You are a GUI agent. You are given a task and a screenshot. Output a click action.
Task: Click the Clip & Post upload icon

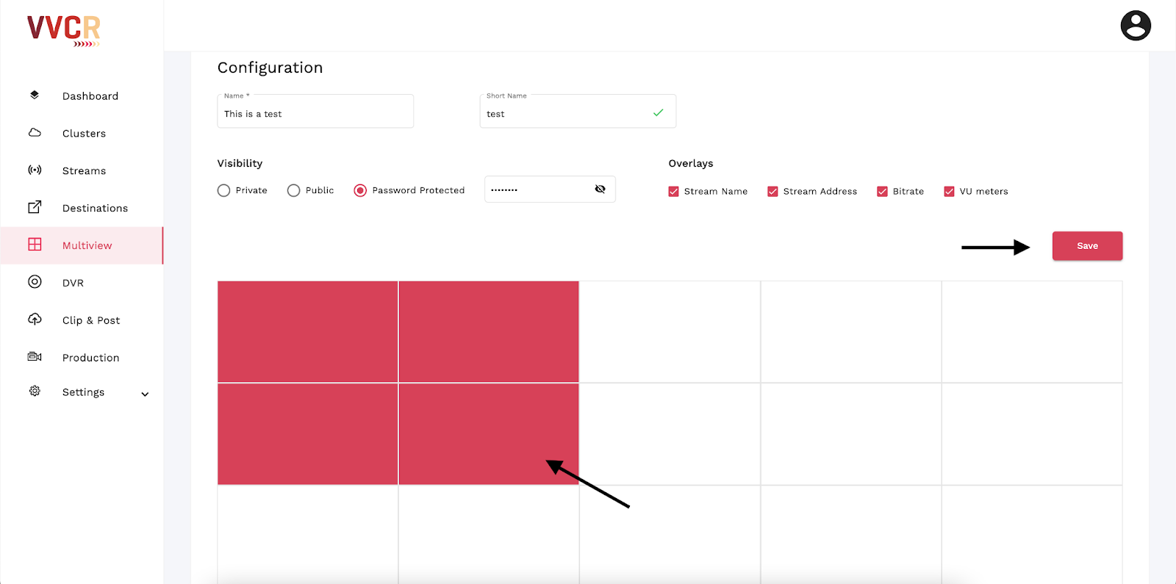pyautogui.click(x=35, y=319)
